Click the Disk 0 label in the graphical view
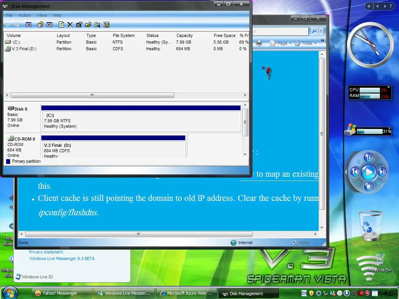Image resolution: width=399 pixels, height=299 pixels. [x=21, y=109]
